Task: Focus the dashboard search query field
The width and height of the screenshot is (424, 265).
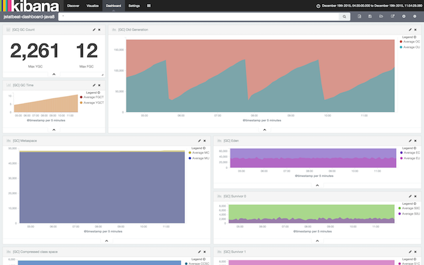Action: (x=199, y=17)
